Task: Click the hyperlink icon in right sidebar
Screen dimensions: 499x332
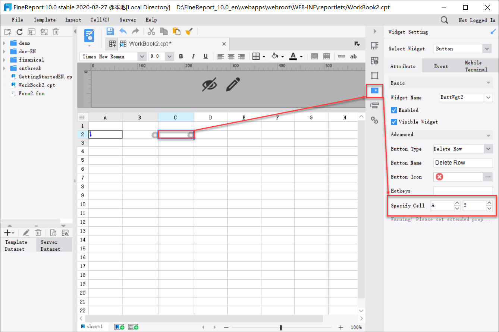Action: point(374,120)
